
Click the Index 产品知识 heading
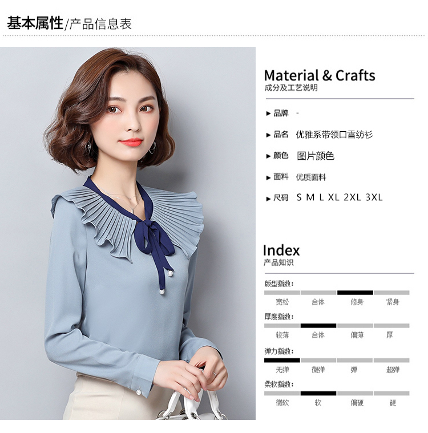(x=281, y=254)
